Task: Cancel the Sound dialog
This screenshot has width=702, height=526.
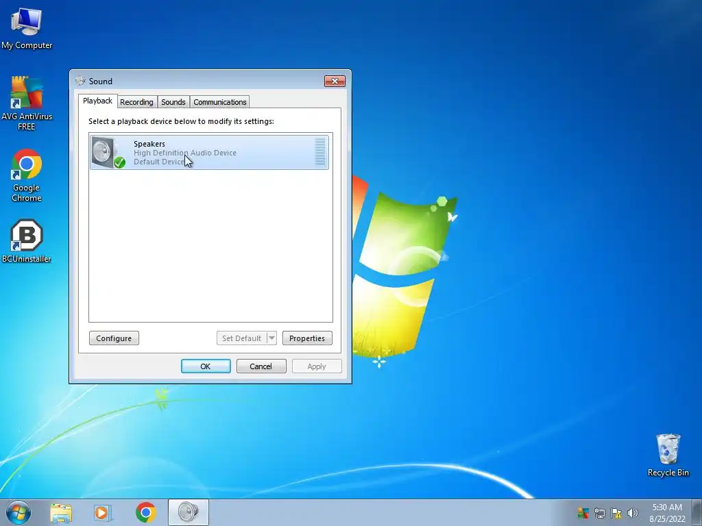Action: (x=261, y=366)
